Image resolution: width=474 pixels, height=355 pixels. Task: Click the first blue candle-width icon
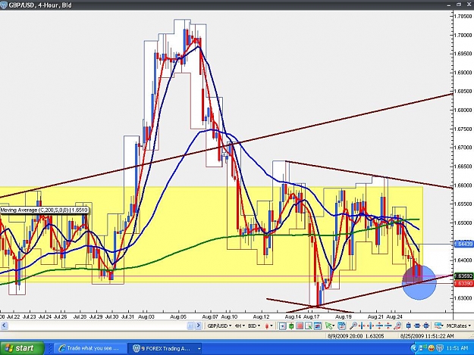click(409, 325)
